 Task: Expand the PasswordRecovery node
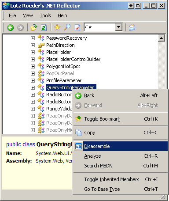pyautogui.click(x=33, y=38)
